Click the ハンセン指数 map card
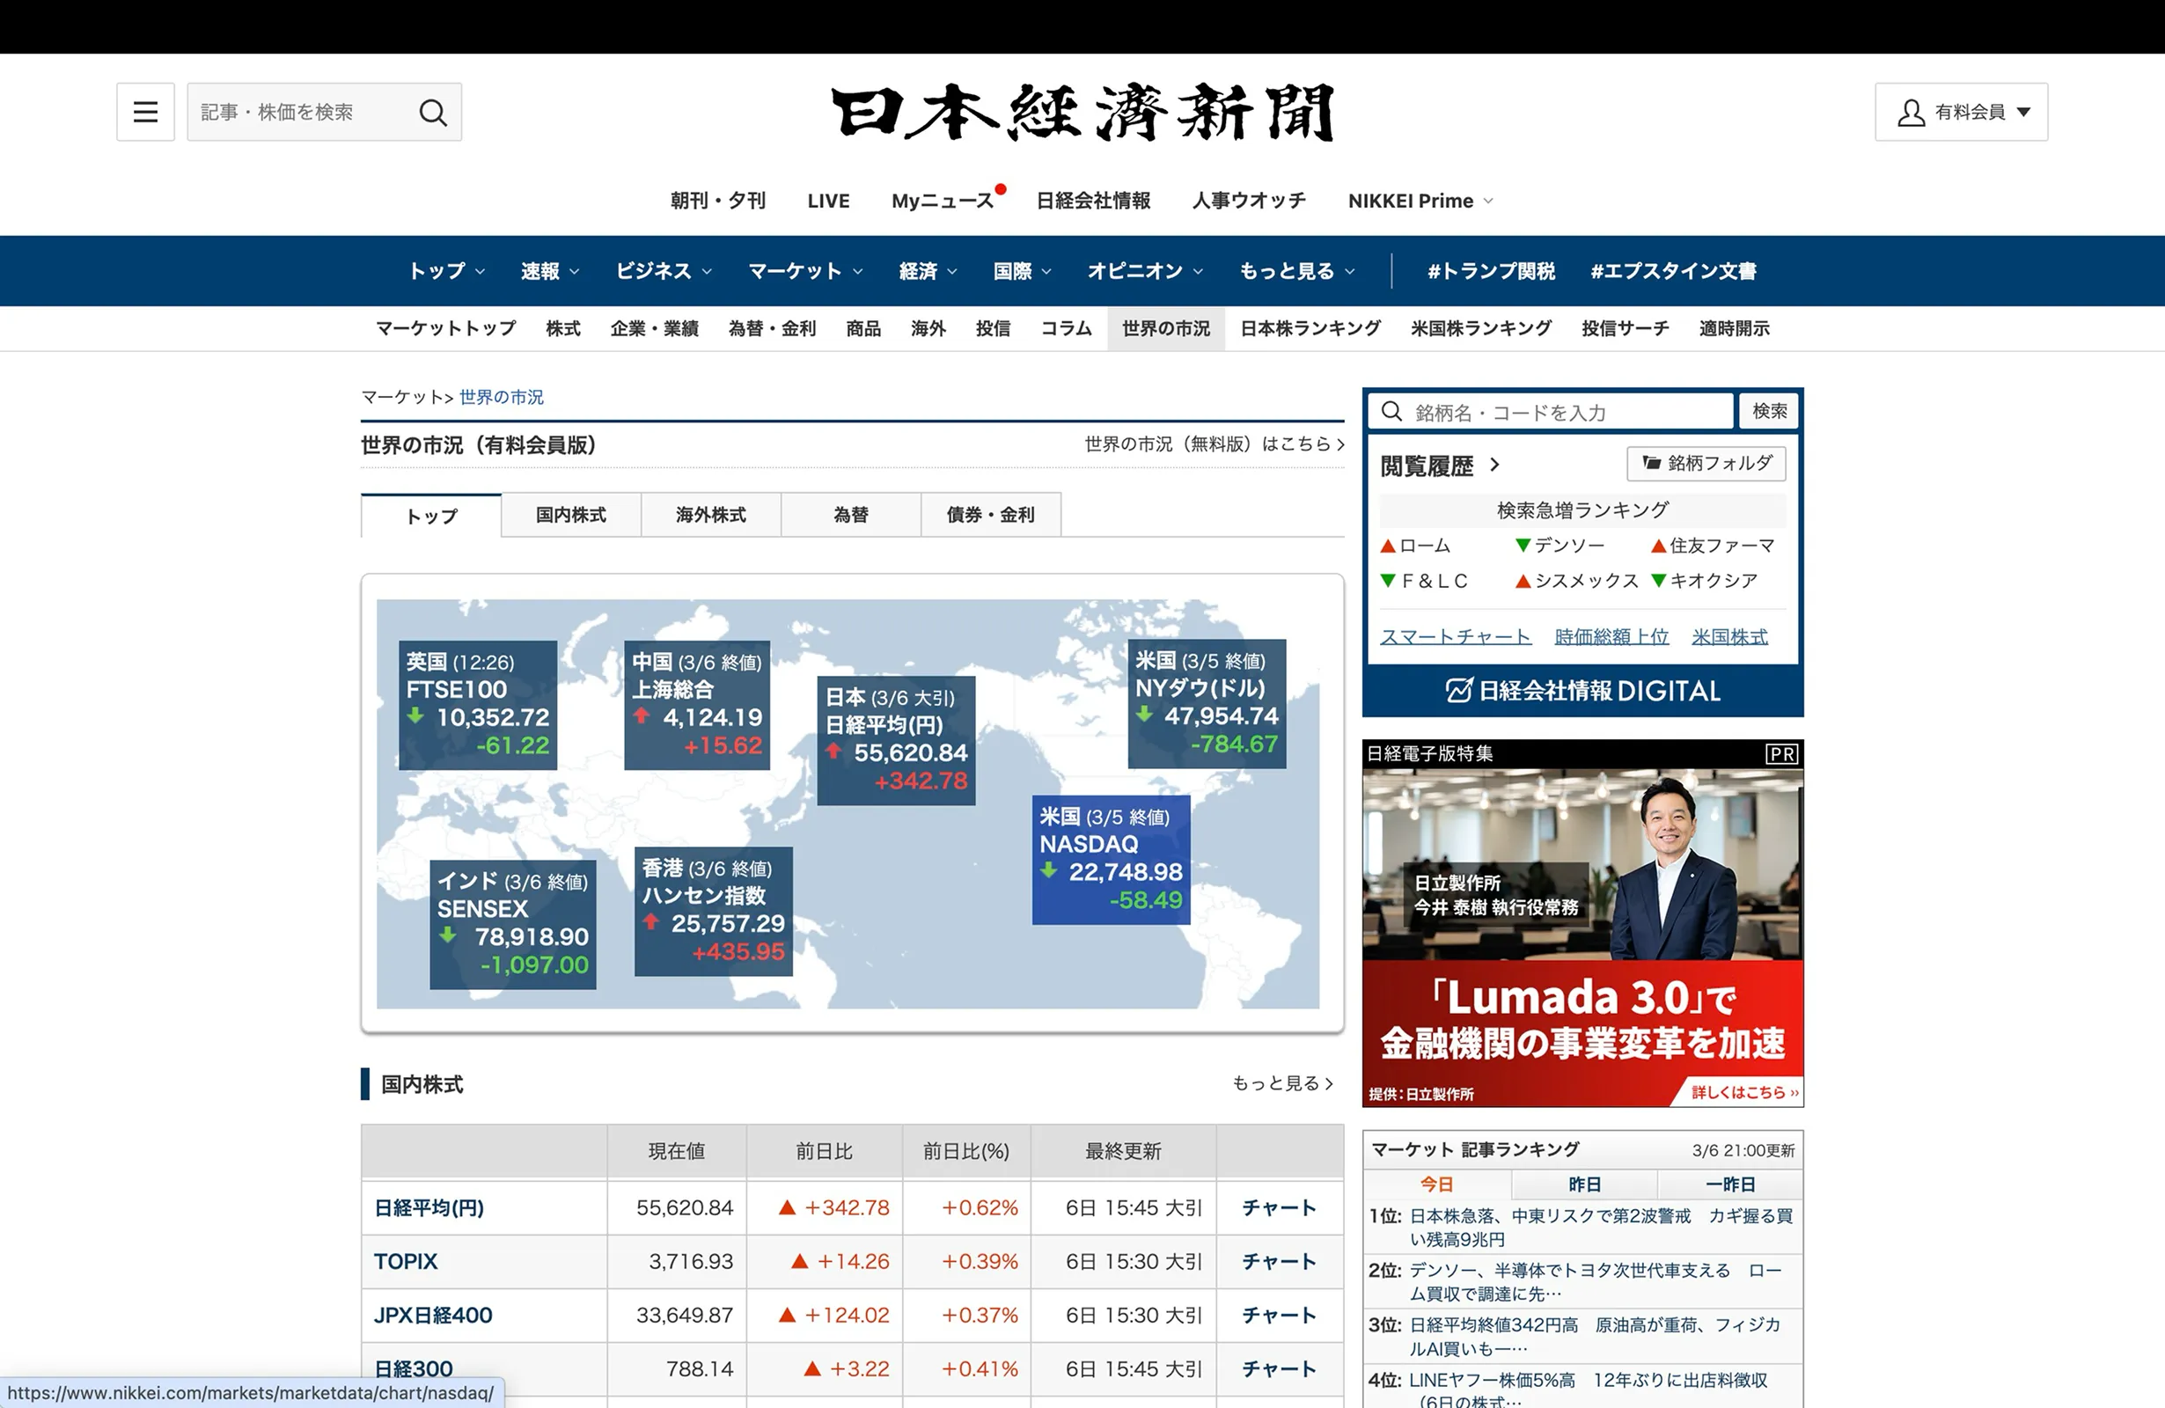2165x1408 pixels. click(x=713, y=912)
